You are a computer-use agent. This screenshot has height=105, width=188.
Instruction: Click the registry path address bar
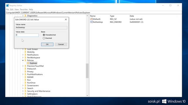(93, 13)
